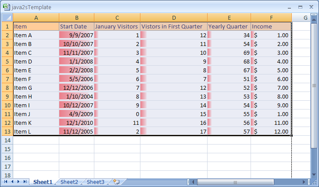
Task: Select column B header
Action: point(77,18)
